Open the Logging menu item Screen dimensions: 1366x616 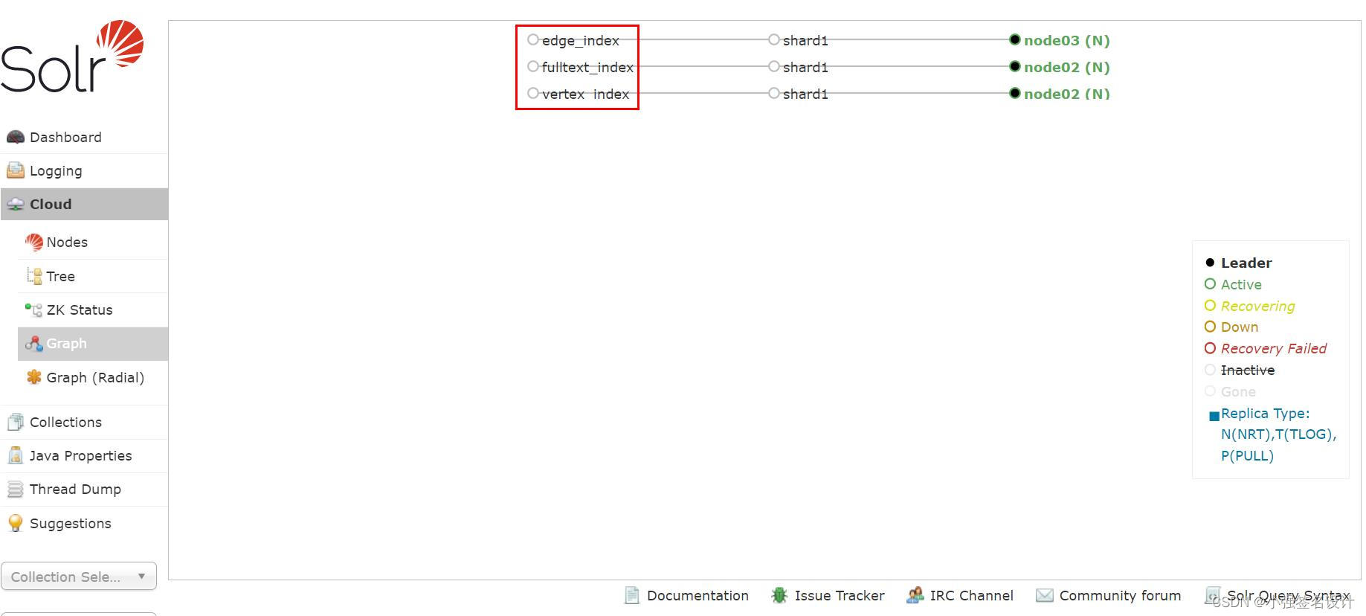84,170
